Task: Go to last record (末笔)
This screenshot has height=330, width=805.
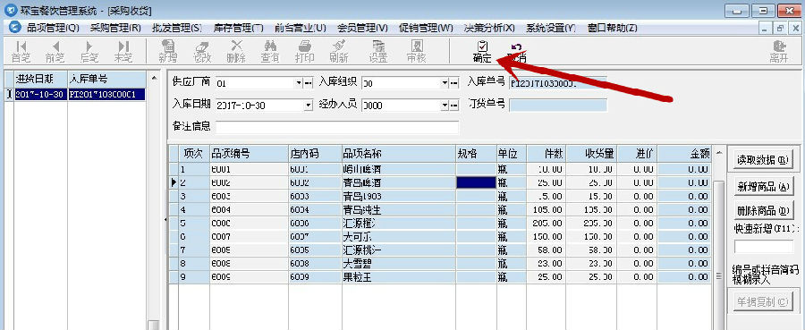Action: click(123, 52)
